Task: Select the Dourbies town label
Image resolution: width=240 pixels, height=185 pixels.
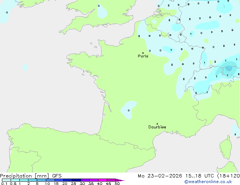Action: pos(157,127)
